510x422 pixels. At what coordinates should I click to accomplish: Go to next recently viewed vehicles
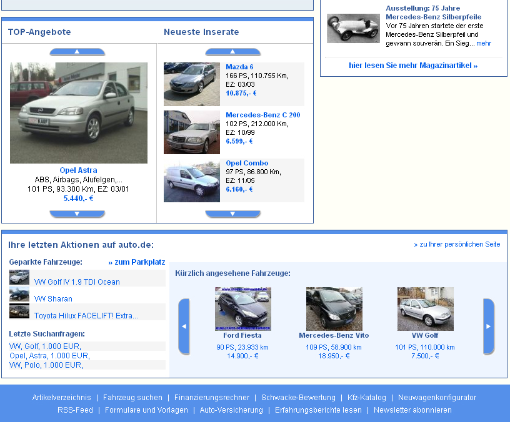click(489, 326)
